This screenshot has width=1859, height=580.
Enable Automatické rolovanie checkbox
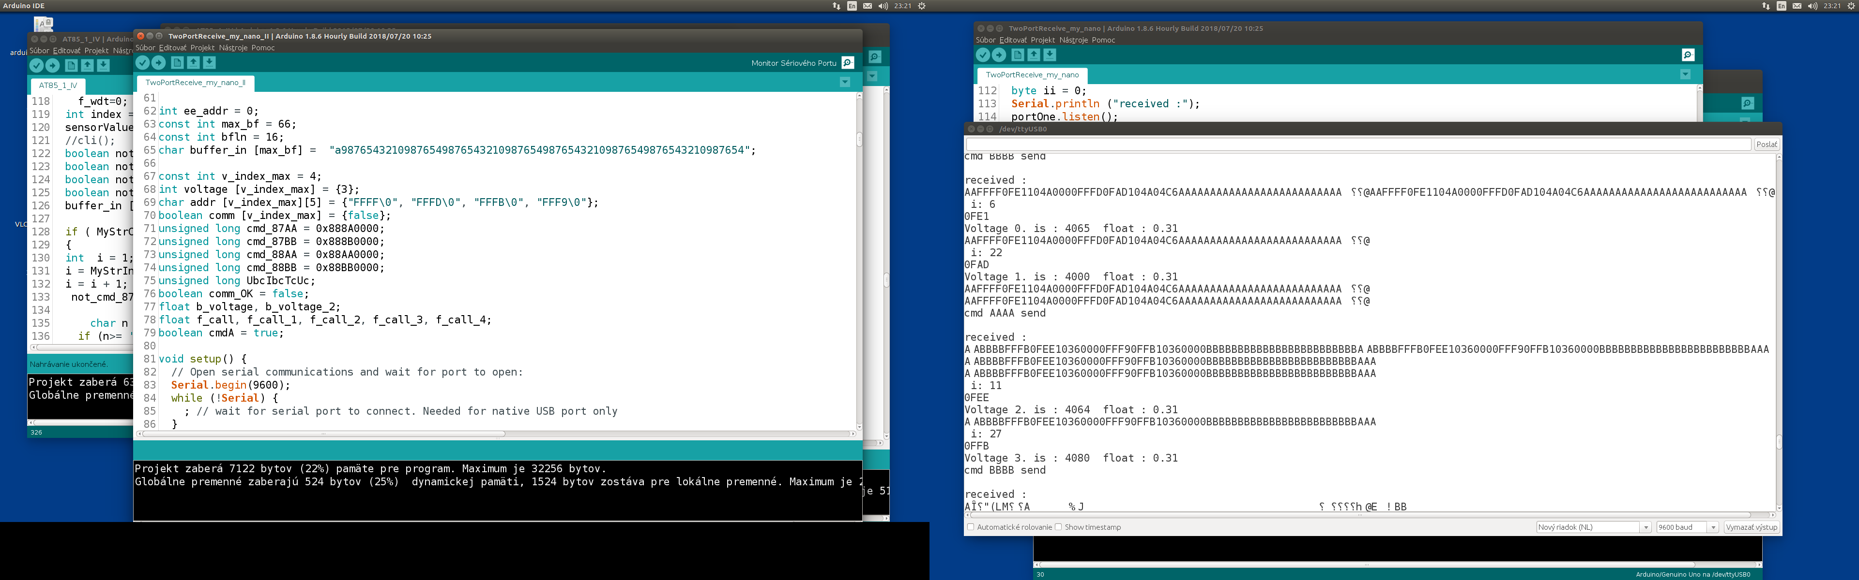(x=971, y=527)
